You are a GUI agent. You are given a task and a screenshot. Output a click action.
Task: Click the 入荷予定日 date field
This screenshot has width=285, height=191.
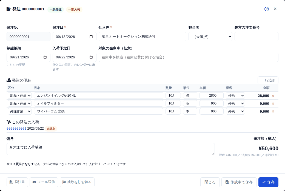pos(75,57)
